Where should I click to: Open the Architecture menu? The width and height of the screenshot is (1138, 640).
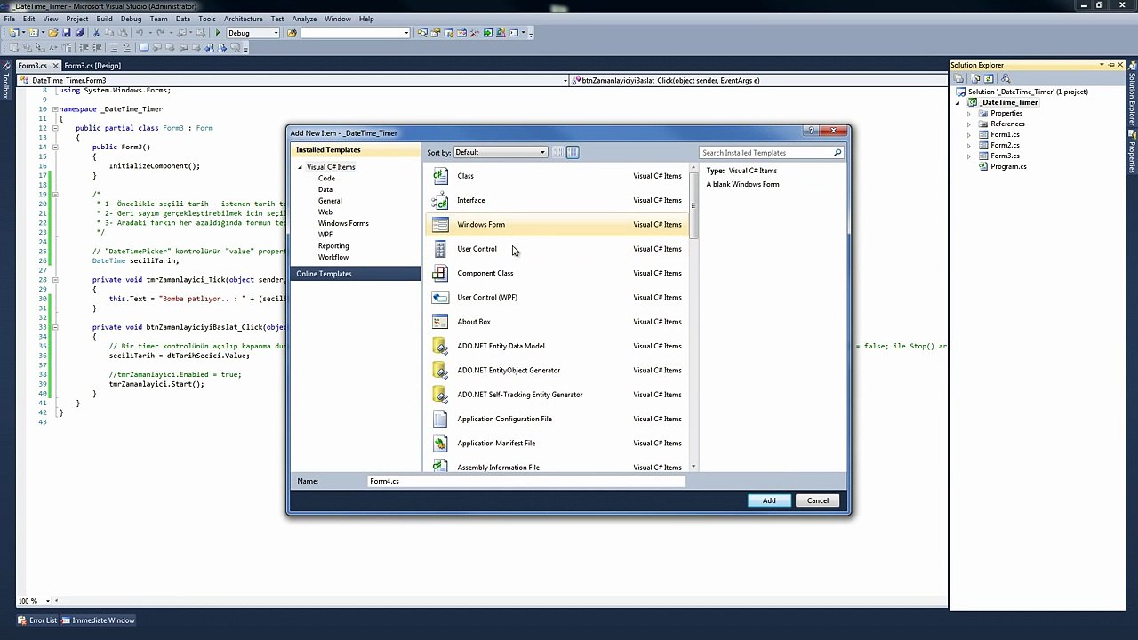click(243, 19)
